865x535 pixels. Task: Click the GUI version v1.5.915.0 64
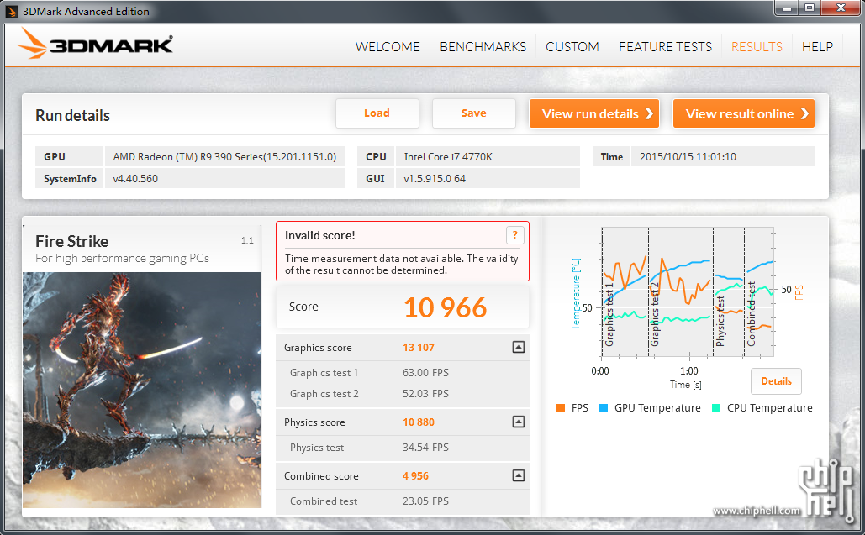(x=435, y=179)
